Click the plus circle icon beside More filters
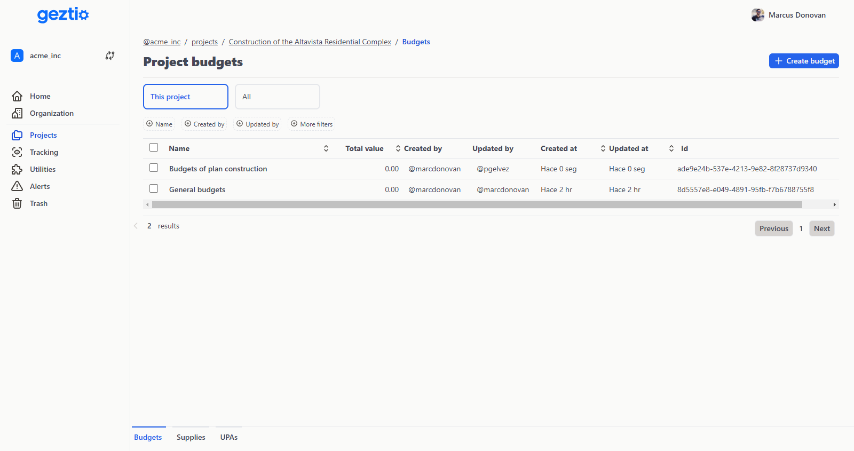The width and height of the screenshot is (854, 451). tap(294, 124)
